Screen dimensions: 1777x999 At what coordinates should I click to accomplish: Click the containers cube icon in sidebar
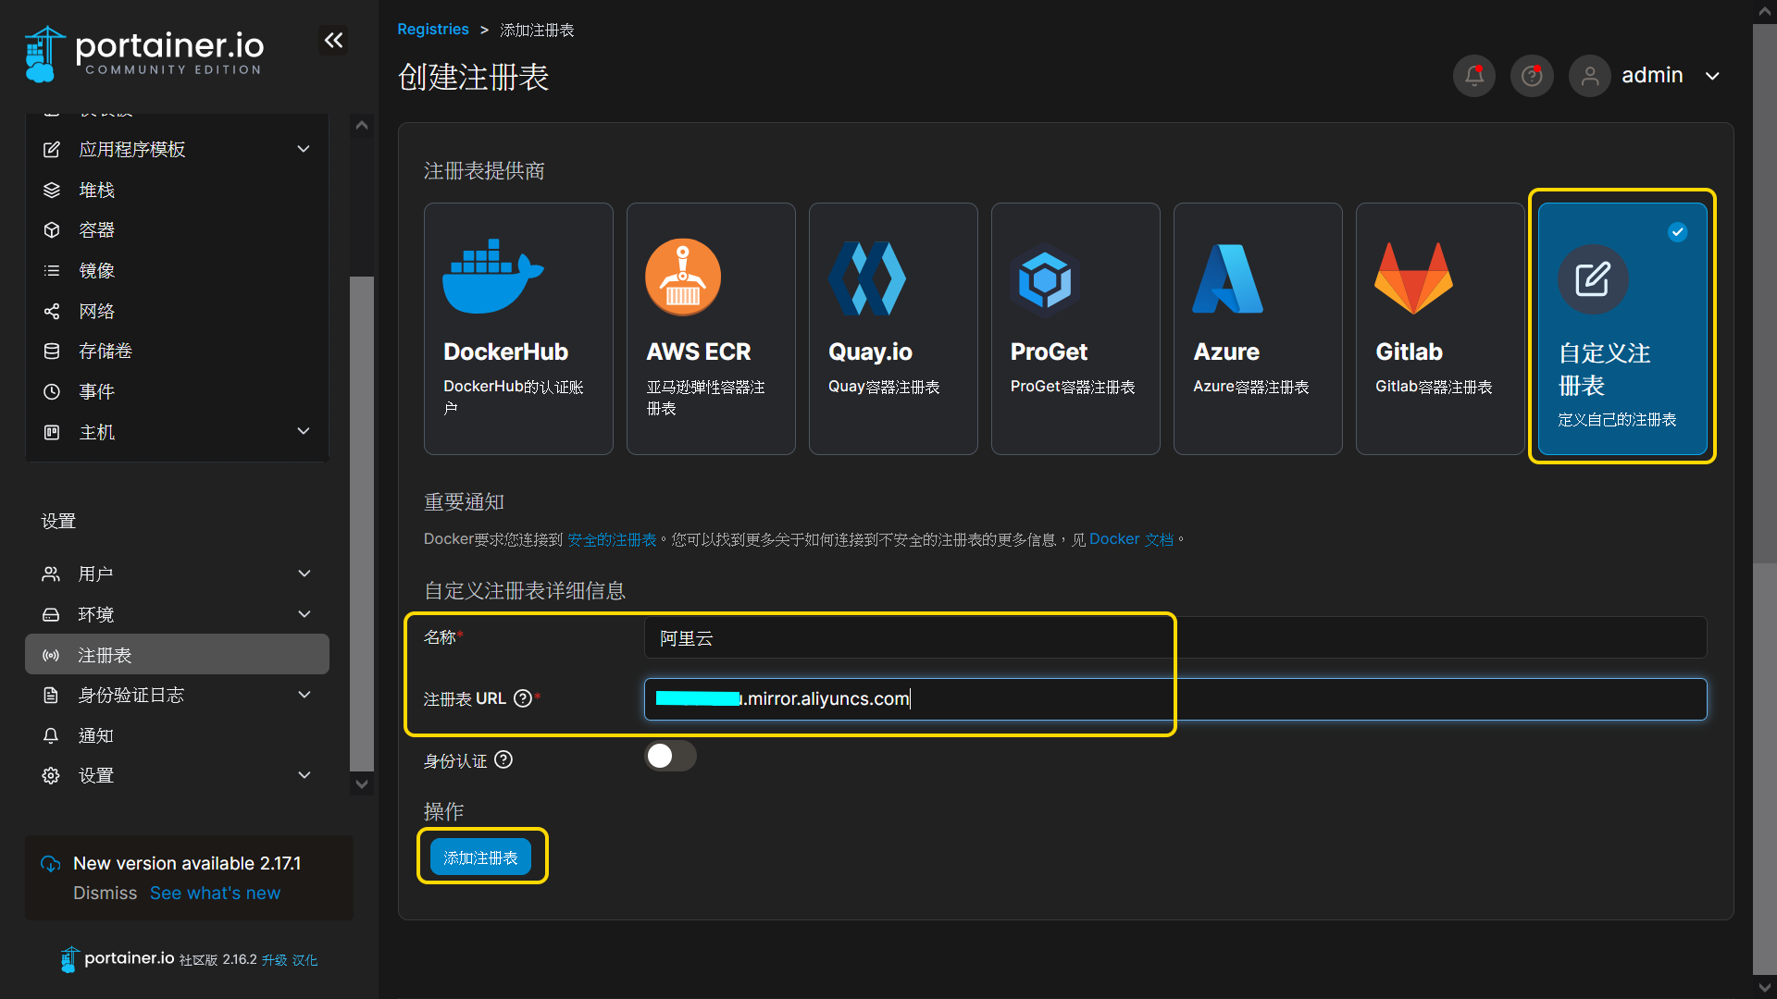(52, 229)
